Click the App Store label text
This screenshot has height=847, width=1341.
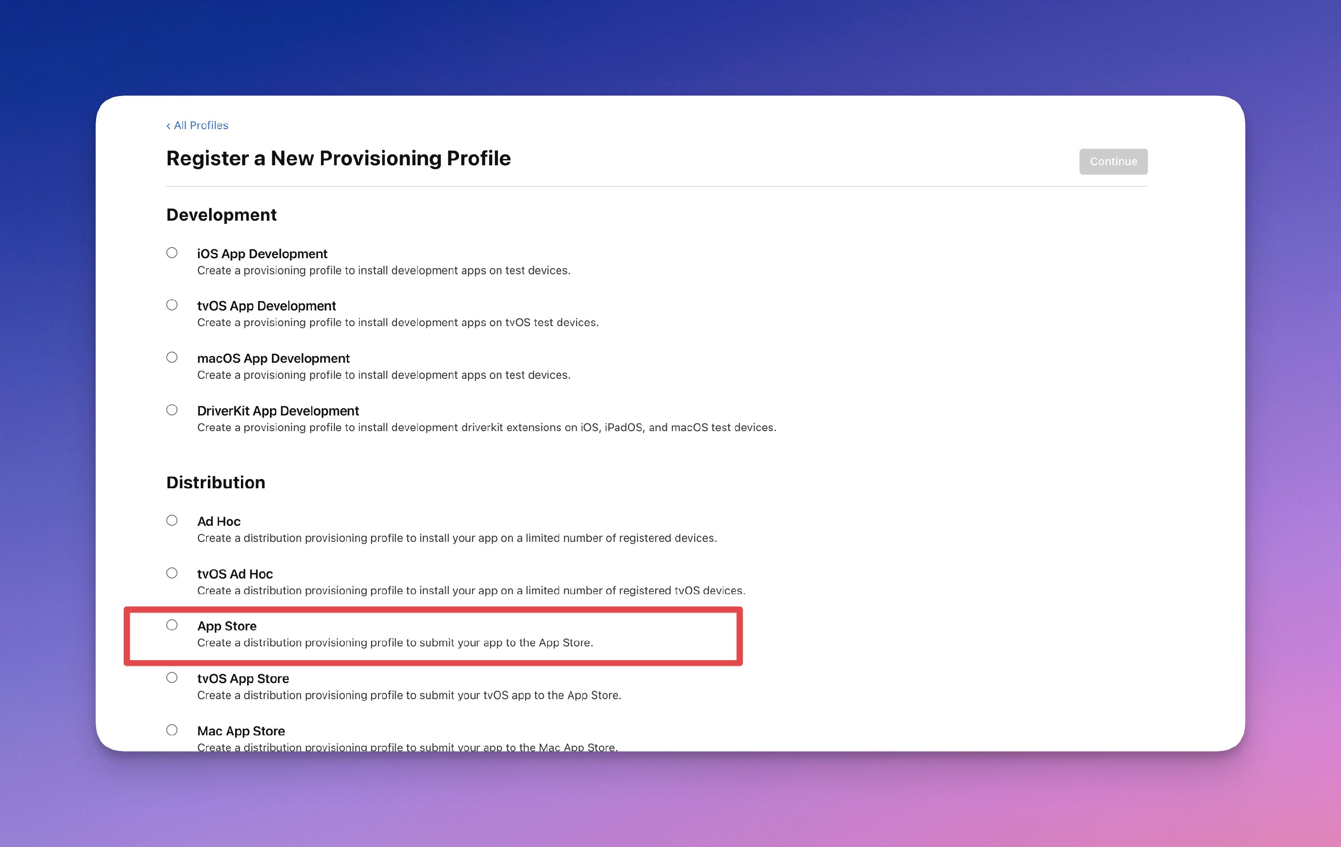(227, 626)
